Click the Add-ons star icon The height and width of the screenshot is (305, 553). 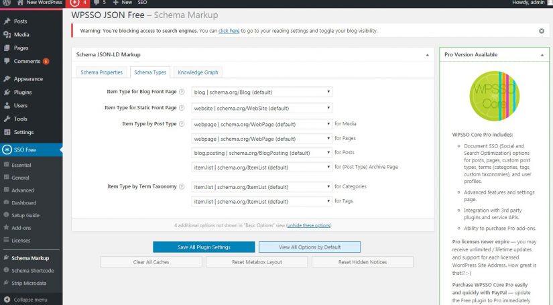click(6, 227)
